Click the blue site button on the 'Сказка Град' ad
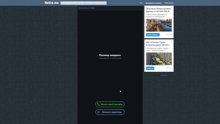This screenshot has width=220, height=124. click(x=150, y=68)
